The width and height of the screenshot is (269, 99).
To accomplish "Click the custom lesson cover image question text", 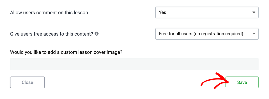I will pyautogui.click(x=66, y=52).
